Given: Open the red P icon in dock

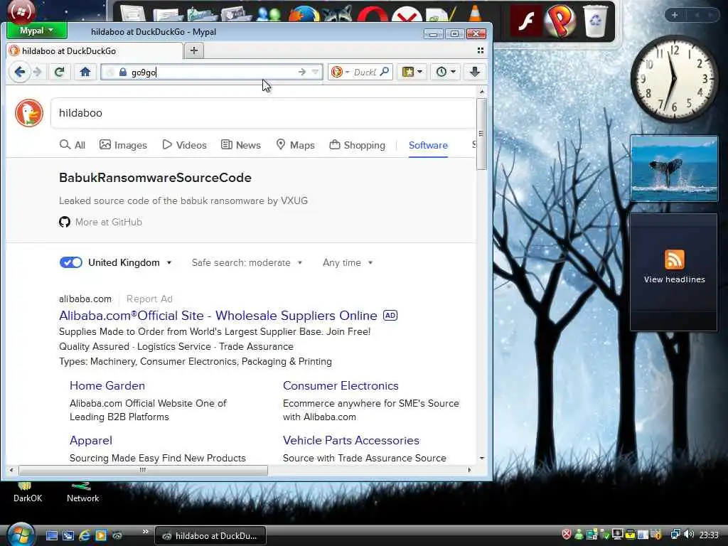Looking at the screenshot, I should (x=560, y=21).
